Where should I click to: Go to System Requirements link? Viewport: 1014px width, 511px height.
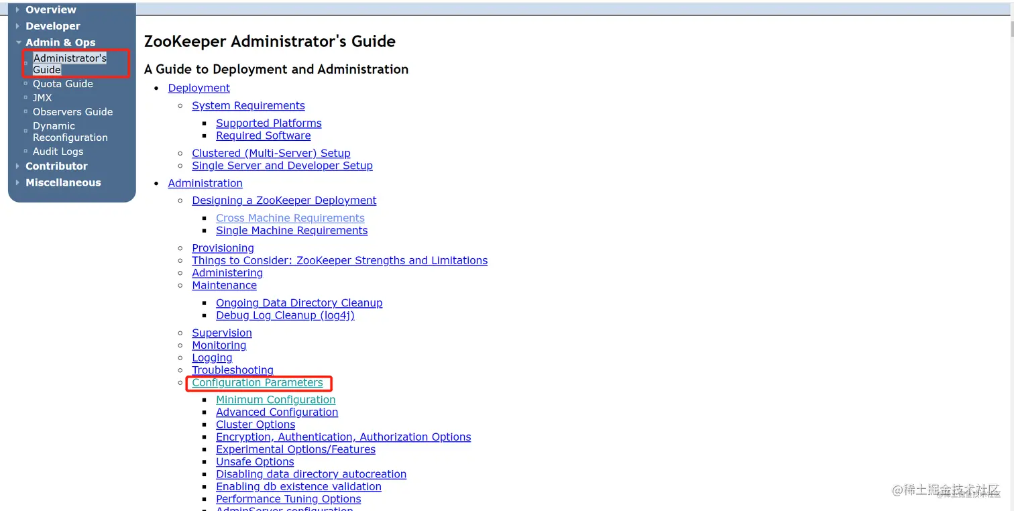pos(248,105)
